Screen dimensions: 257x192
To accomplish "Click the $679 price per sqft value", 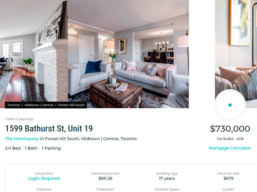I will 228,179.
